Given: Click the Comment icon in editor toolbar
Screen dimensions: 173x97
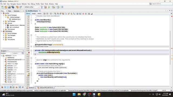Looking at the screenshot, I should (89, 13).
